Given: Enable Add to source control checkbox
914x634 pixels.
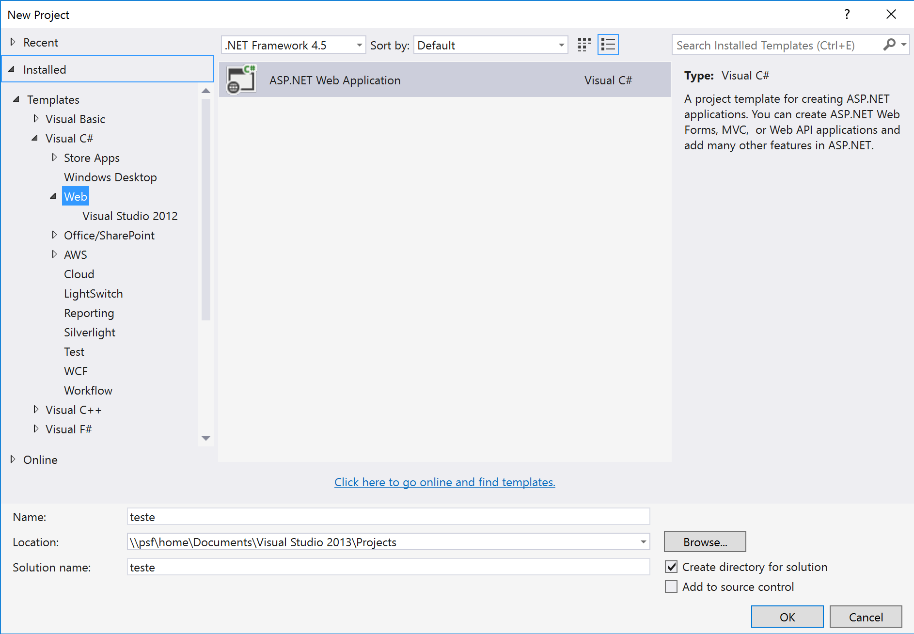Looking at the screenshot, I should pos(671,586).
